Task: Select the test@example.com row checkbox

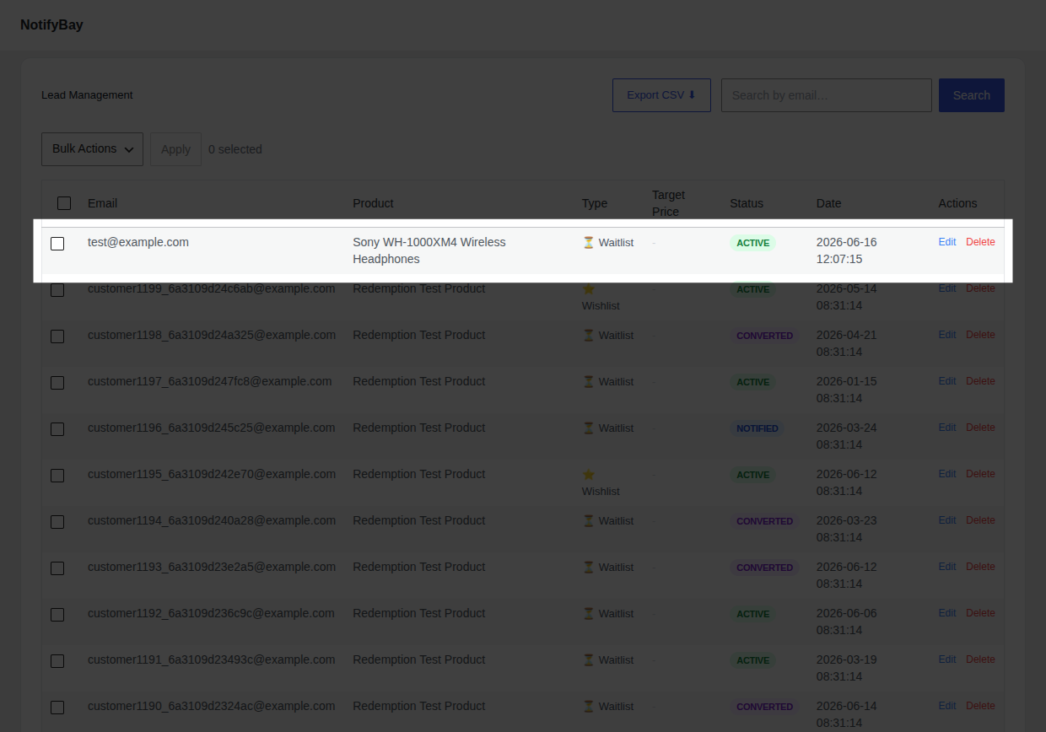Action: 57,244
